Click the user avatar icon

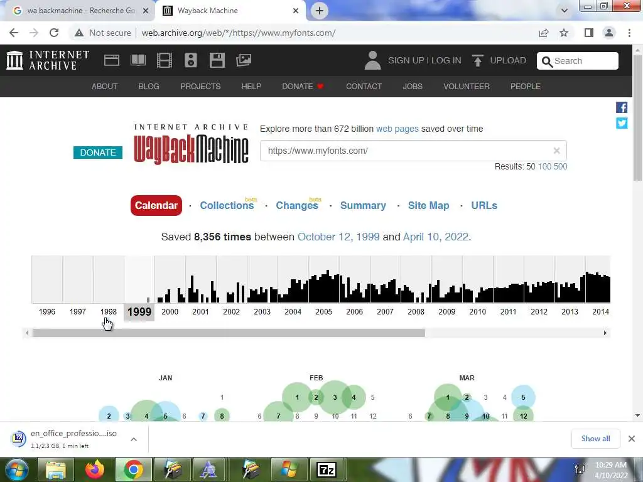(x=372, y=60)
